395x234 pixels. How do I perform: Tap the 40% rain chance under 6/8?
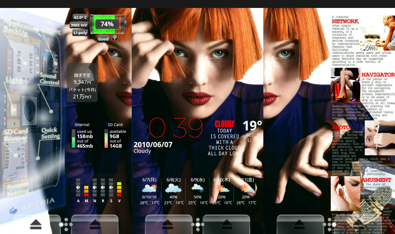(173, 197)
